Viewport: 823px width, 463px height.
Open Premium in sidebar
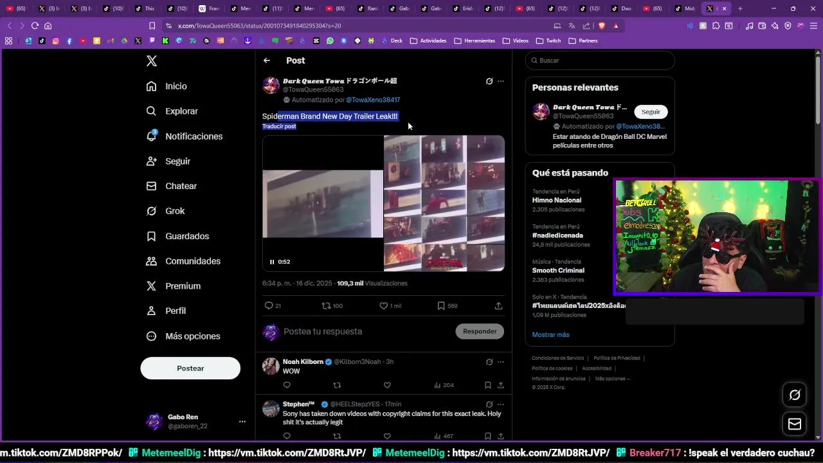click(174, 286)
